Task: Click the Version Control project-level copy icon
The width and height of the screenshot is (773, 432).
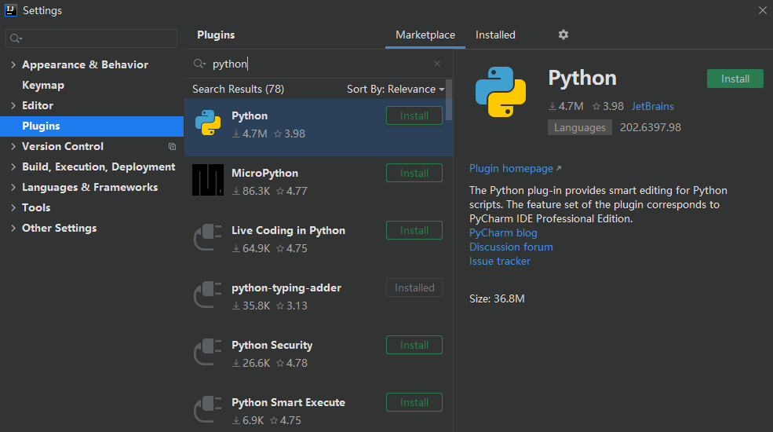Action: coord(172,146)
